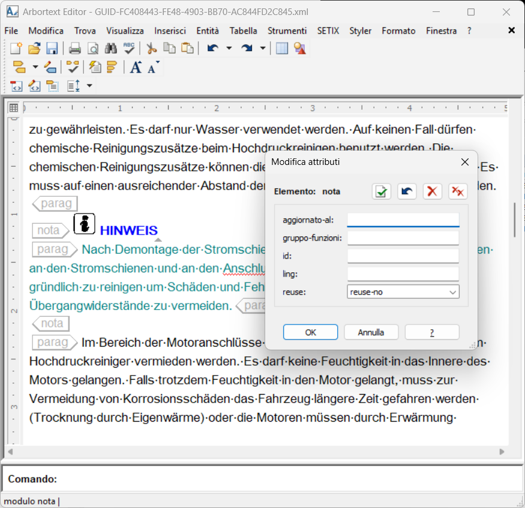Redo the action with the redo arrow
Screen dimensions: 525x508
(x=247, y=49)
